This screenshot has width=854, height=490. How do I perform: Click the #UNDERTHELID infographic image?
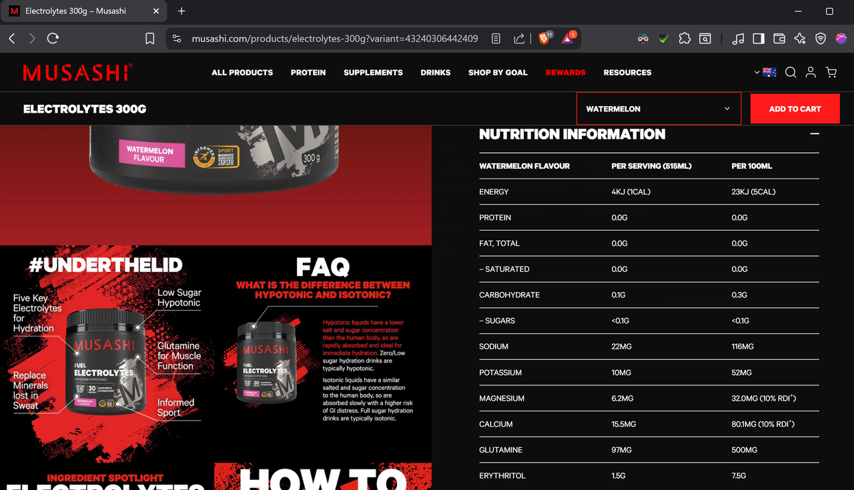point(107,354)
